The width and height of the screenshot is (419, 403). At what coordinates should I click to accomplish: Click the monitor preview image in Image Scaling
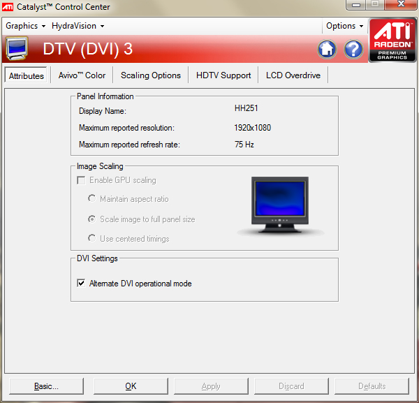(280, 205)
